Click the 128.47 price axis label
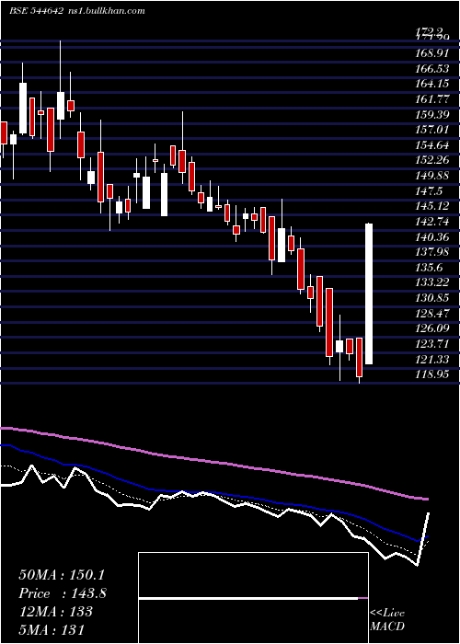460x644 pixels. (x=431, y=314)
